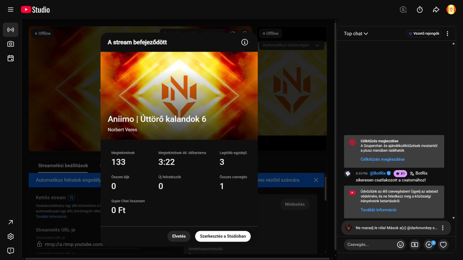Click the average view duration 3:22
This screenshot has height=260, width=463.
(x=167, y=162)
